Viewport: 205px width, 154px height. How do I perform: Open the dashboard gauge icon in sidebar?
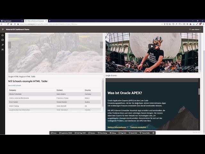click(3, 40)
